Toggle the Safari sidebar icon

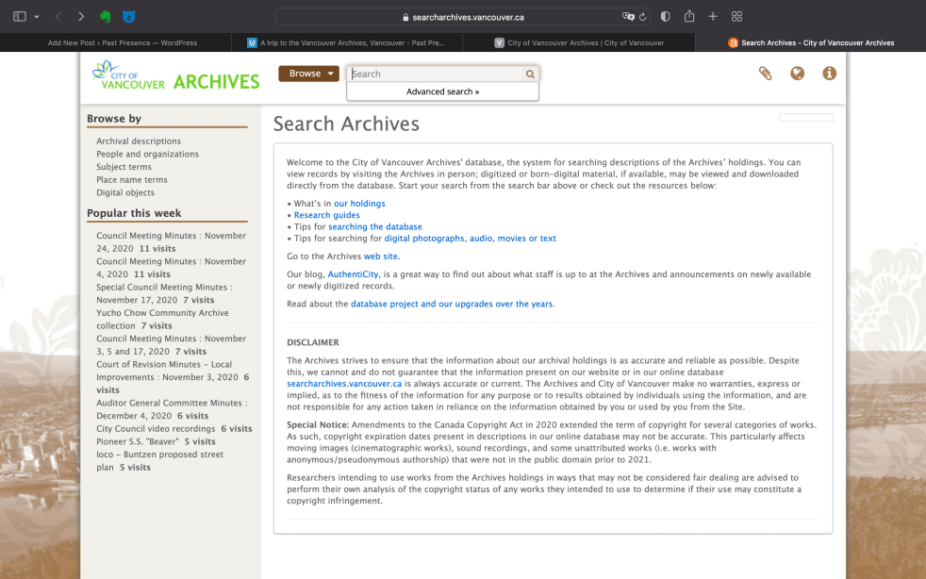point(20,17)
